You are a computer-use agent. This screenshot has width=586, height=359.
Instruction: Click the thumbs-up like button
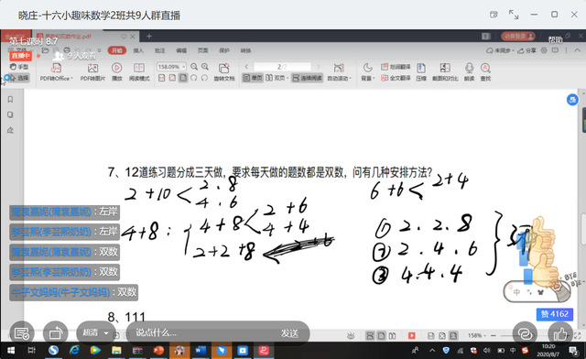tap(559, 333)
